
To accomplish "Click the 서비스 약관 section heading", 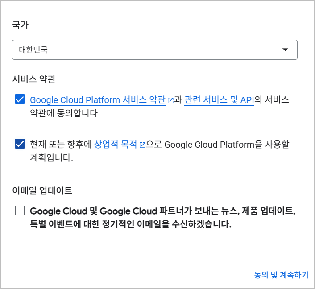I will (34, 79).
